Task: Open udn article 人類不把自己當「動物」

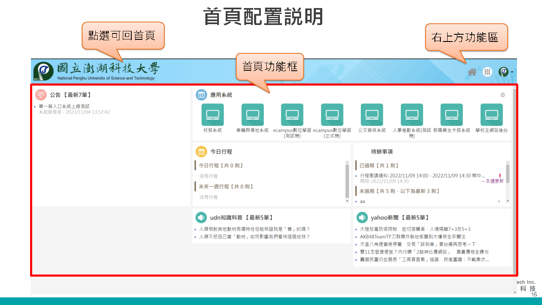Action: (x=254, y=237)
